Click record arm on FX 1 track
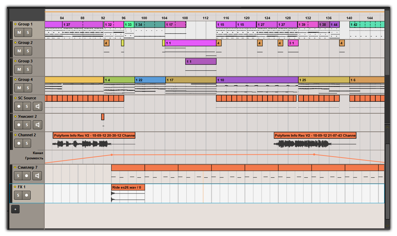 coord(27,195)
